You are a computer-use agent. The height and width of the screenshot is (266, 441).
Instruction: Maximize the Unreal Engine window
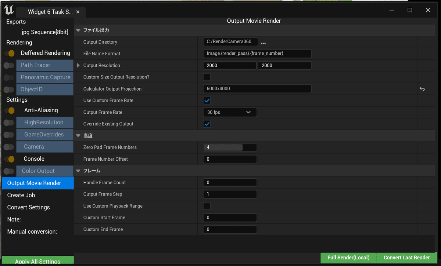[x=410, y=10]
